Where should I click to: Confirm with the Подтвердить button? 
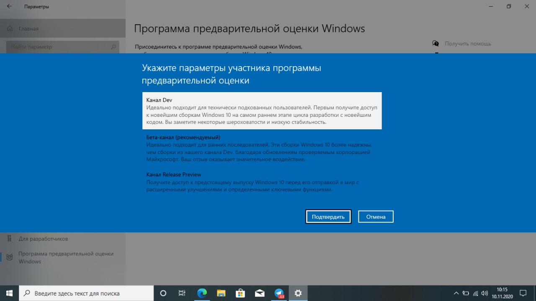(x=328, y=216)
